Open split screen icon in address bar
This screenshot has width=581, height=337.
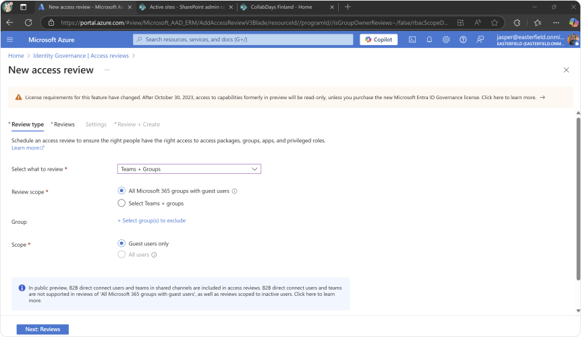pyautogui.click(x=461, y=22)
